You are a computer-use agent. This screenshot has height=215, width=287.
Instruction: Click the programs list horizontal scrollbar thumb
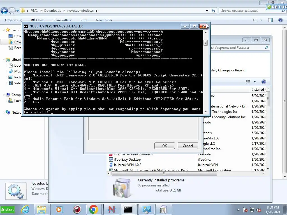(x=164, y=173)
